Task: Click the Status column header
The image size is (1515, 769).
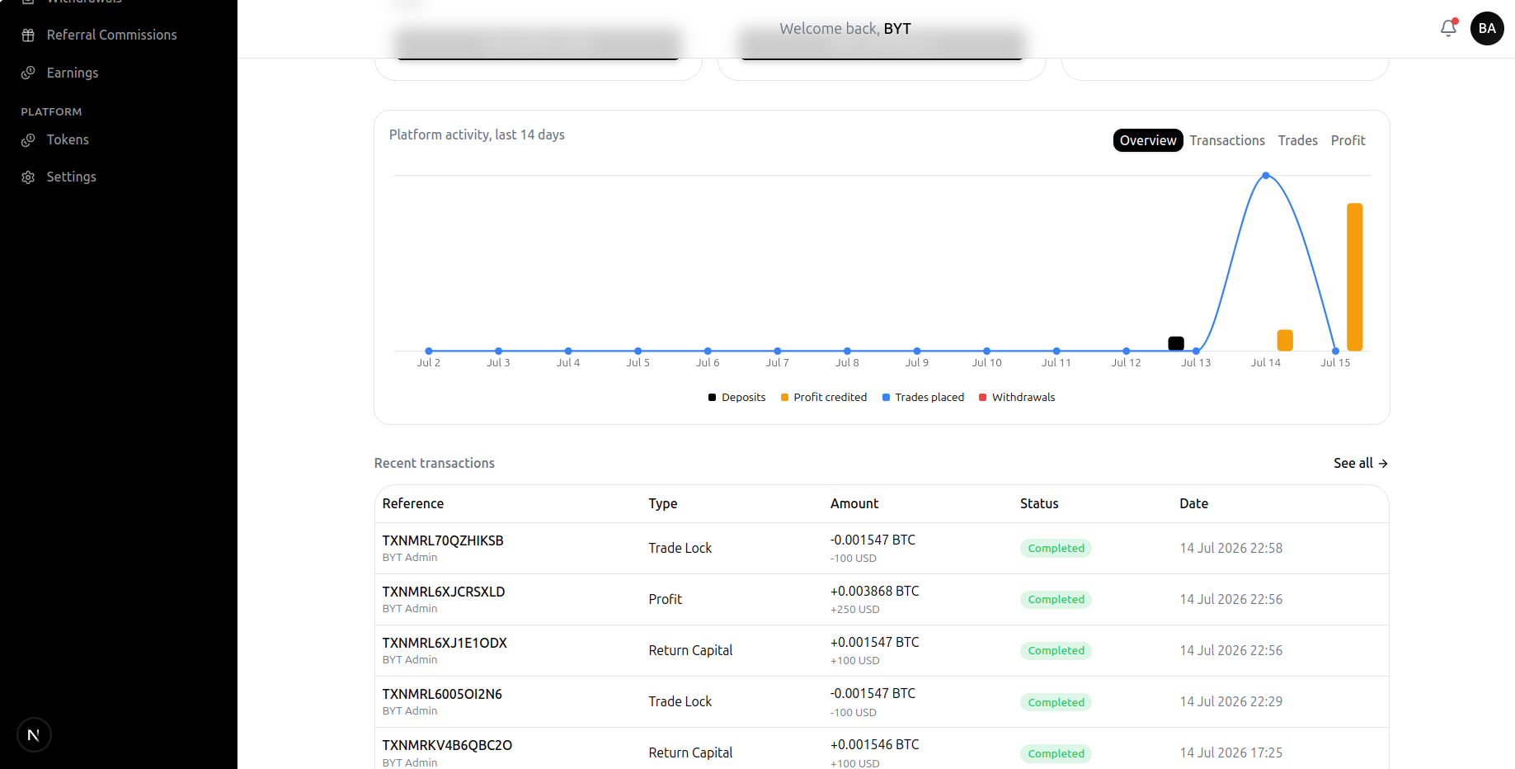Action: coord(1039,503)
